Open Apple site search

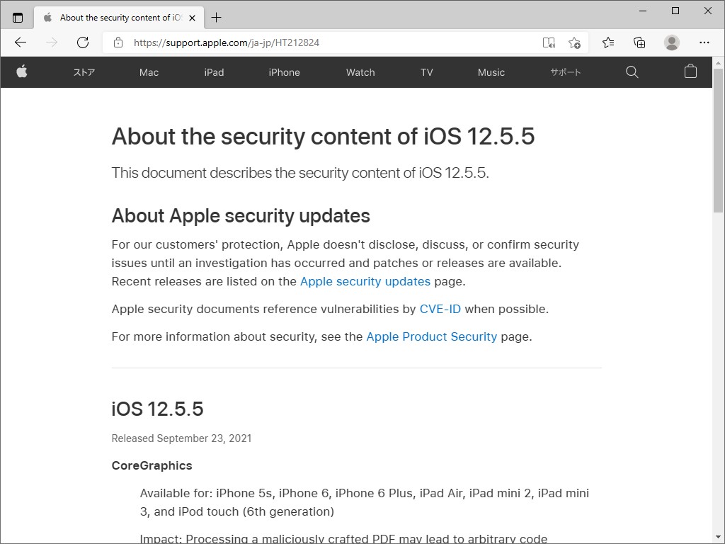tap(632, 72)
